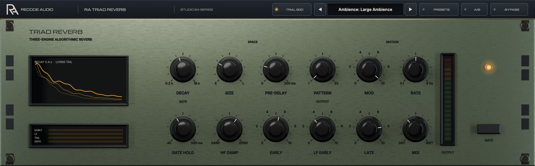The image size is (535, 166).
Task: Click the 'LF' meter row label
Action: (36, 134)
